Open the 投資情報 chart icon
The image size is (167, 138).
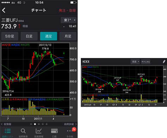tap(39, 131)
